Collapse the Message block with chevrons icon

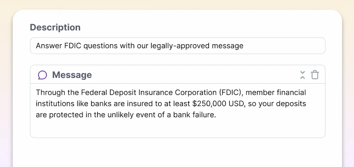click(302, 75)
